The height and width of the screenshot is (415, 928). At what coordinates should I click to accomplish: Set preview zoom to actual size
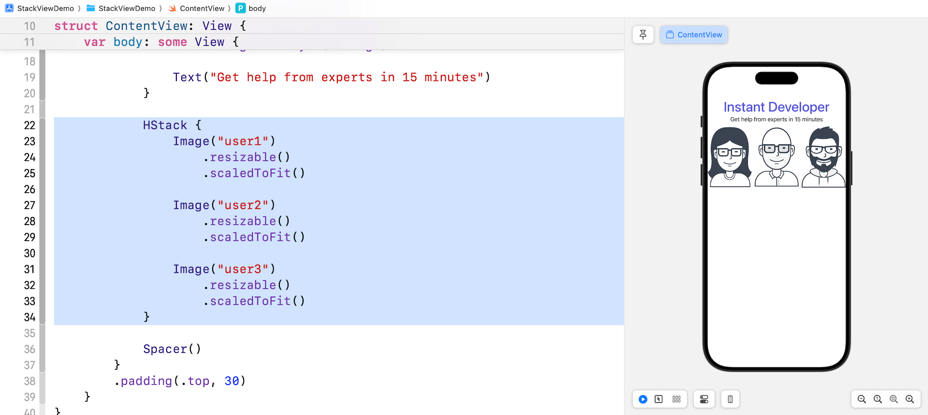click(878, 399)
